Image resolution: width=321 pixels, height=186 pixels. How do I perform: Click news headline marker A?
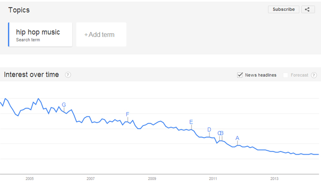[237, 138]
